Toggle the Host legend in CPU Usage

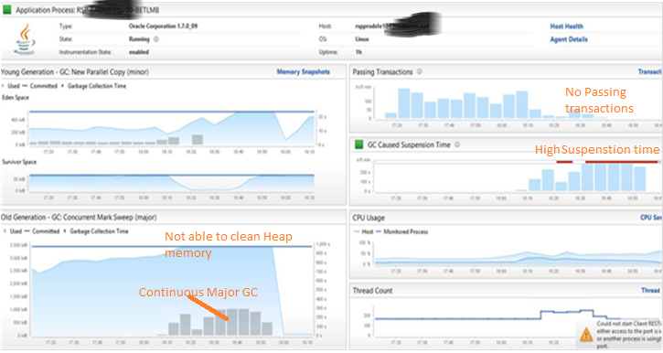tap(364, 231)
